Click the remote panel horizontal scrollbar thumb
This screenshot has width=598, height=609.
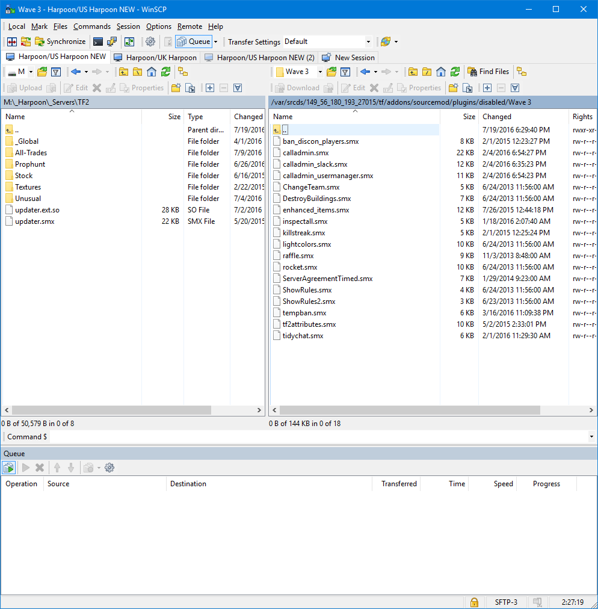click(410, 410)
